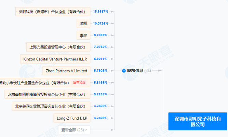Select 北京高榕四期康腾股权投资合伙企业
This screenshot has height=137, width=228.
[x=48, y=94]
